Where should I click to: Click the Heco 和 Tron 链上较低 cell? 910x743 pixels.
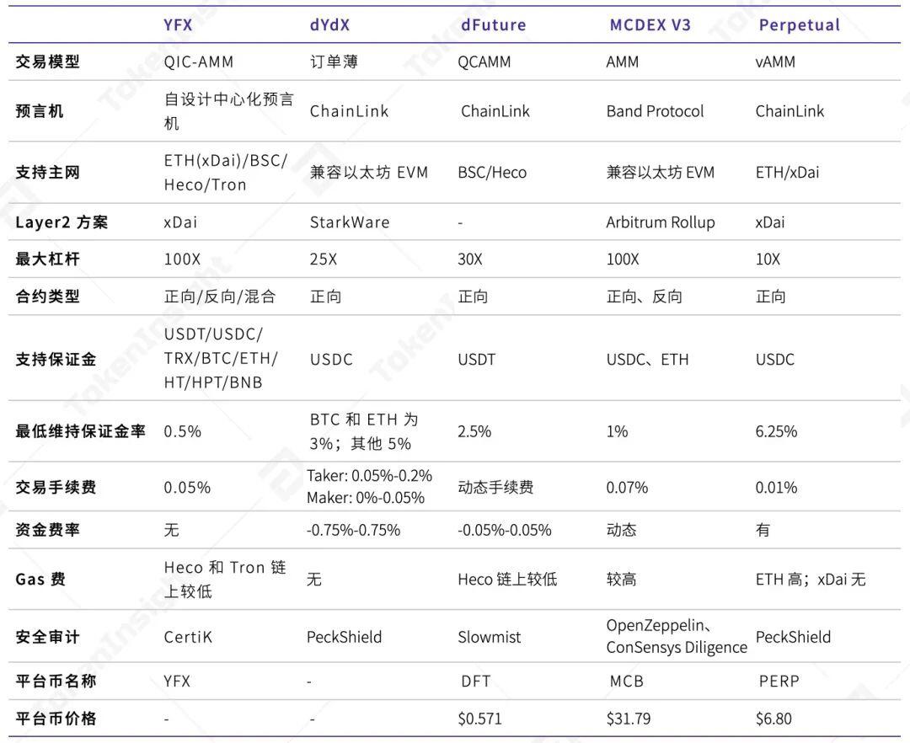(225, 579)
